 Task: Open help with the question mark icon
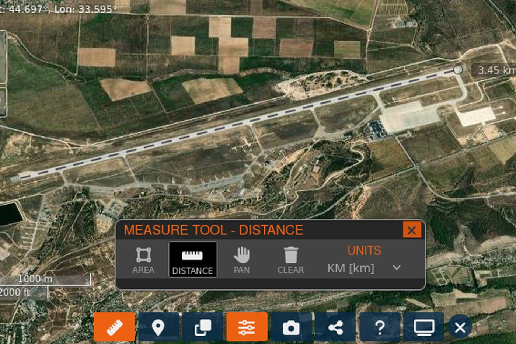pyautogui.click(x=380, y=327)
